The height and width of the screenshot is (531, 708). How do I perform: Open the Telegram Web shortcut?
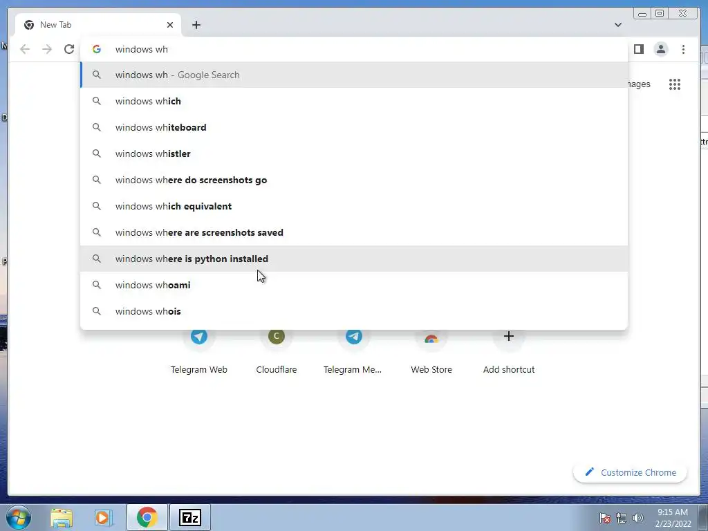(x=198, y=352)
